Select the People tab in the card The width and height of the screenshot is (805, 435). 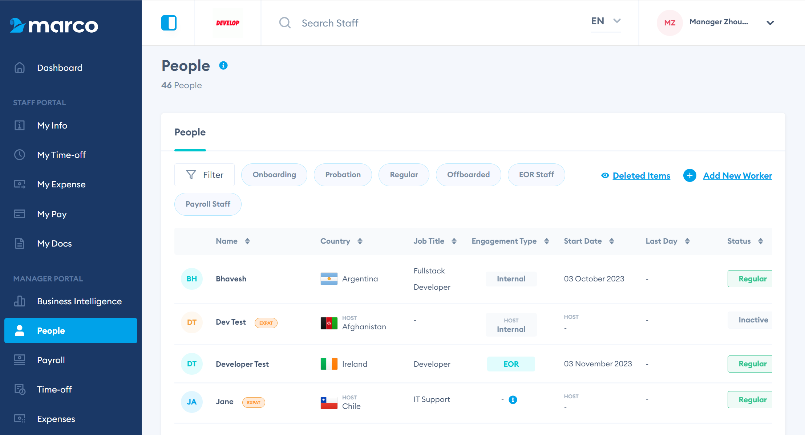[x=190, y=132]
